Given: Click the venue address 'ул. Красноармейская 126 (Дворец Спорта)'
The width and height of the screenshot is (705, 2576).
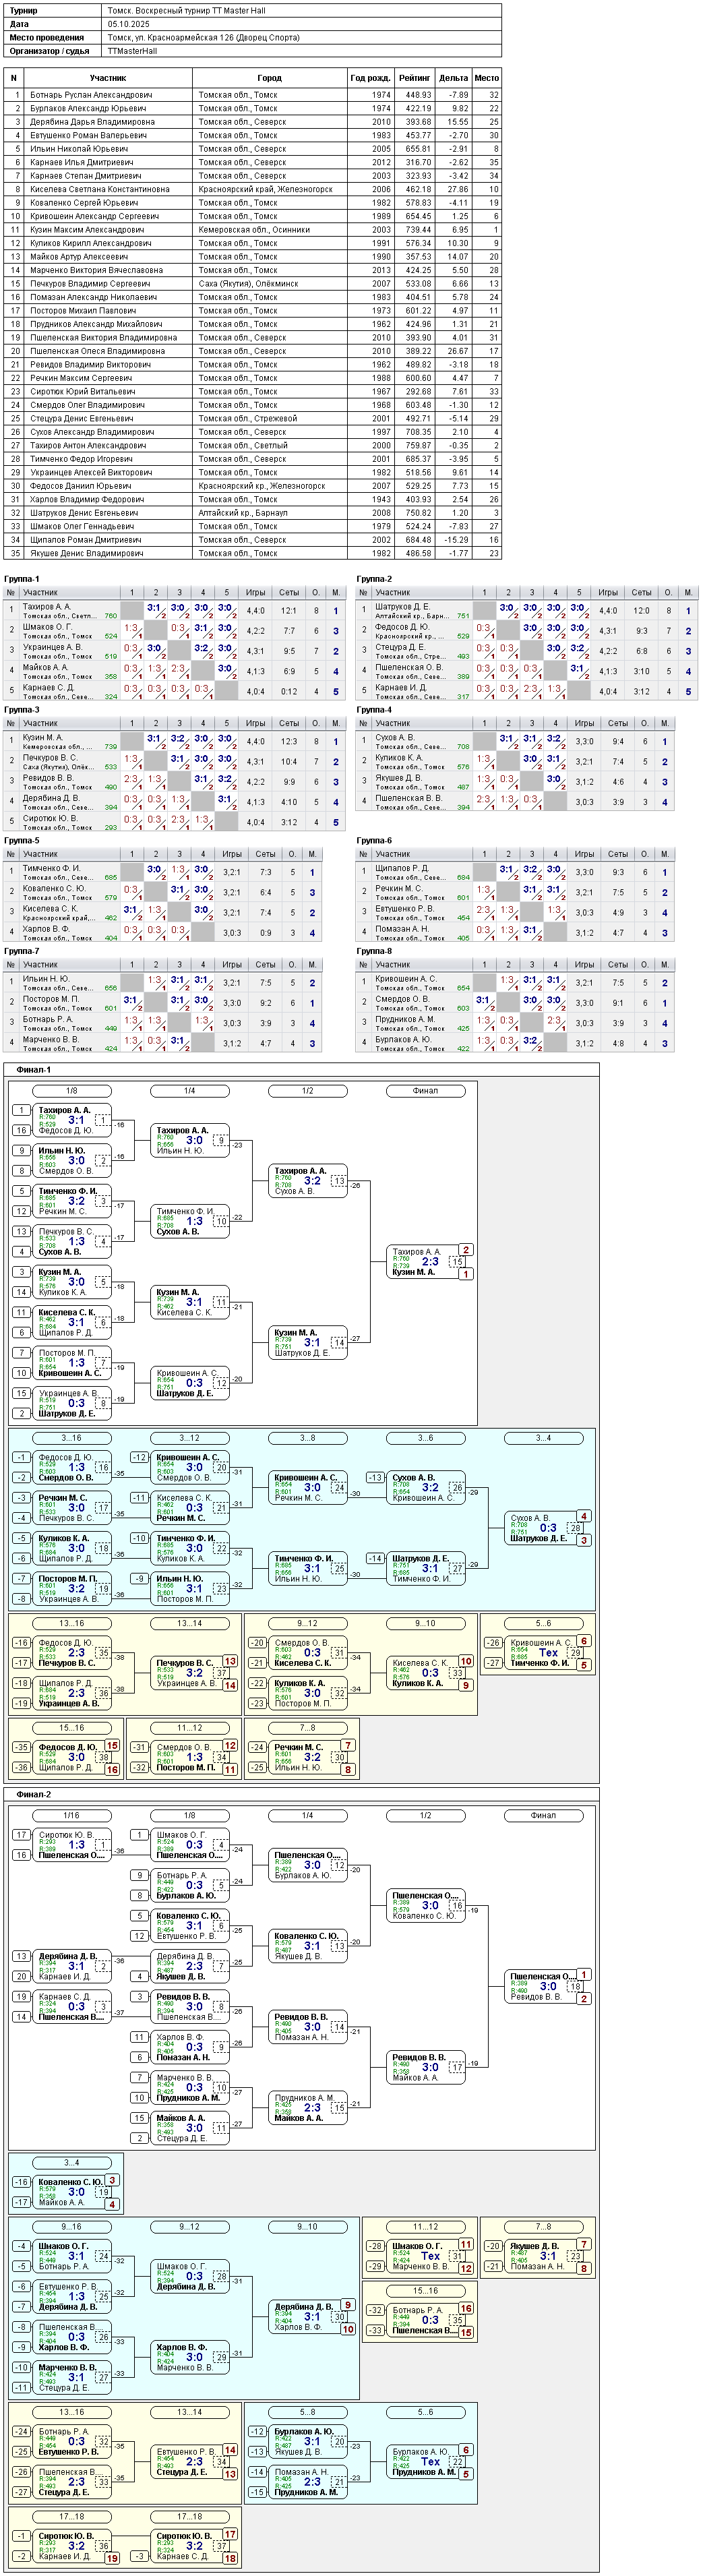Looking at the screenshot, I should tap(216, 37).
